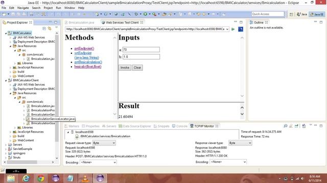
Task: Open Internet Explorer from the taskbar
Action: point(26,178)
